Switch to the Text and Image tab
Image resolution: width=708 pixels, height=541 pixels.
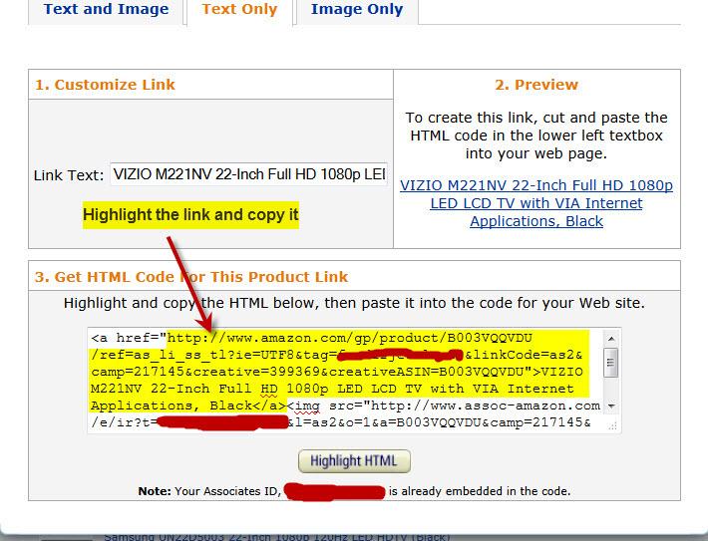107,11
